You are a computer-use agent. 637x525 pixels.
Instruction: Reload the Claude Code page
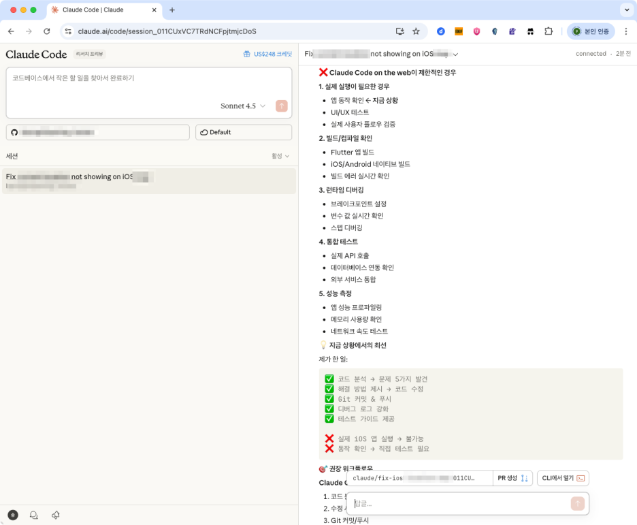[x=47, y=31]
